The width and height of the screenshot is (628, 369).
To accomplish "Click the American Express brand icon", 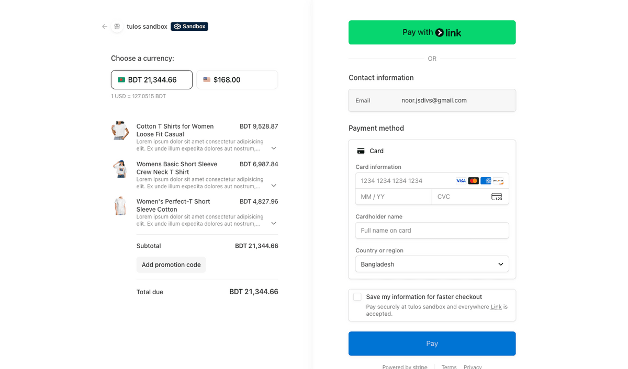I will point(486,181).
